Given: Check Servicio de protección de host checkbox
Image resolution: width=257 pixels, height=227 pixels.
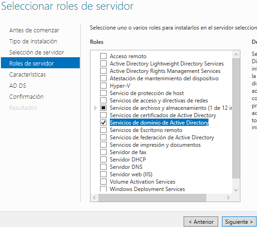Looking at the screenshot, I should coord(103,93).
